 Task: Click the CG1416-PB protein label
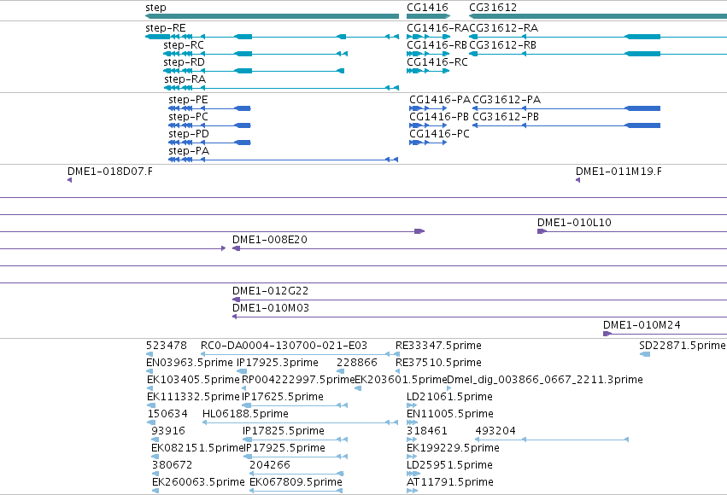point(438,117)
